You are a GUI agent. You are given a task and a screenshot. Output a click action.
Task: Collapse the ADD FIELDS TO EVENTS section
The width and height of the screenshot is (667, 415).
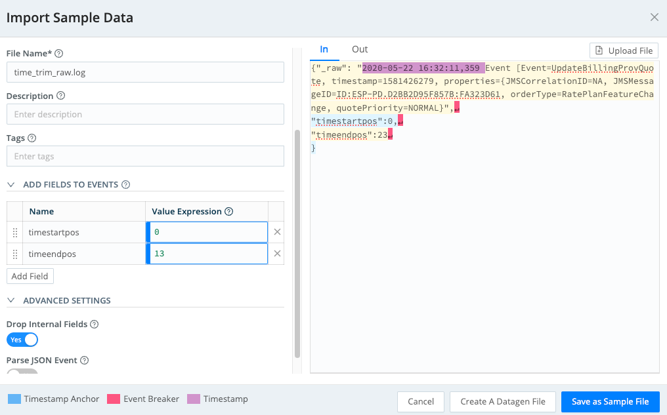tap(11, 184)
